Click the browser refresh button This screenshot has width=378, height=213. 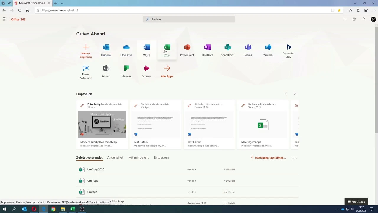tap(19, 10)
